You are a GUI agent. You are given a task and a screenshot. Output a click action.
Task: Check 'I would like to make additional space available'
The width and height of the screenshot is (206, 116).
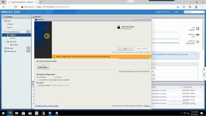pos(38,80)
